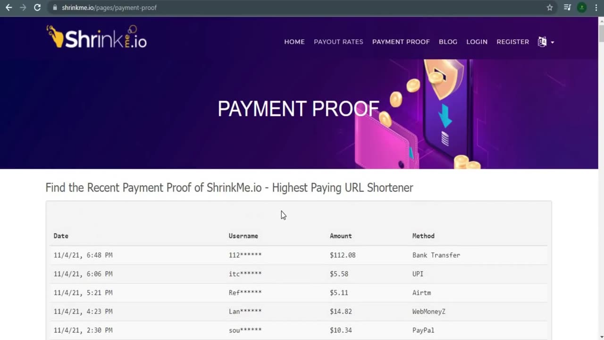
Task: Click the Date column header
Action: (61, 236)
